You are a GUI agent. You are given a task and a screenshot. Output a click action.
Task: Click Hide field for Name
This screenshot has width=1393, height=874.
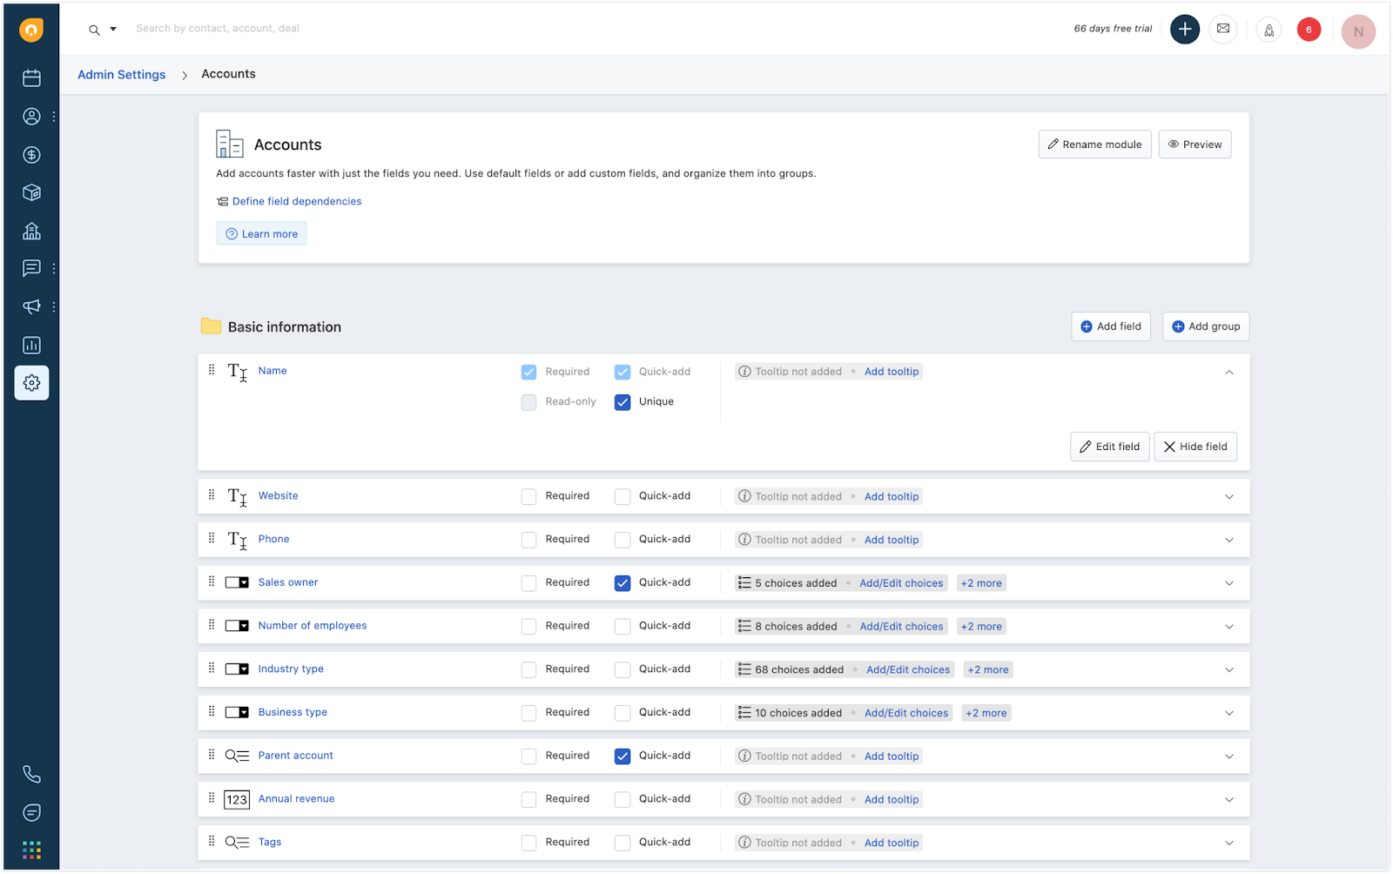(1195, 447)
